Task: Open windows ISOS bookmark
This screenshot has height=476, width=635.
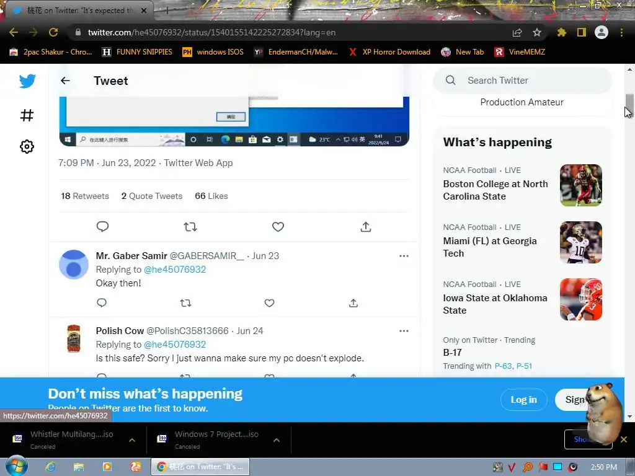Action: tap(213, 52)
